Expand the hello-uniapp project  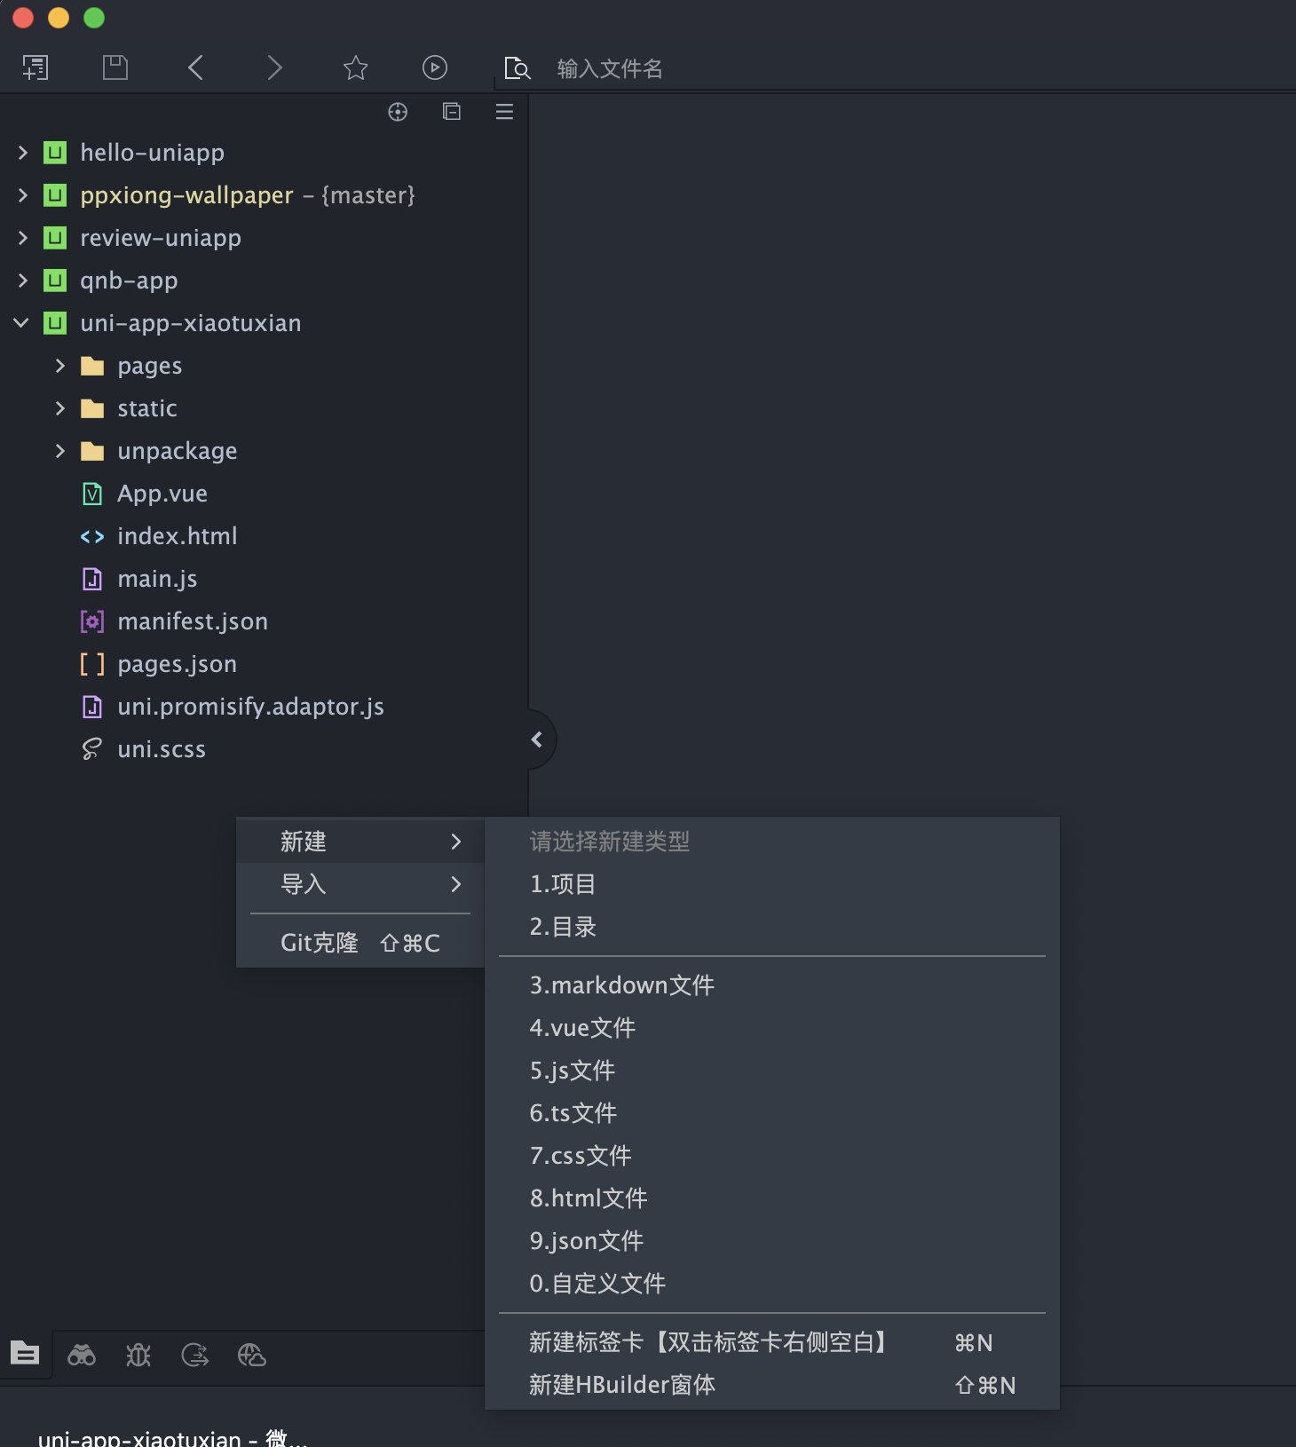coord(23,153)
